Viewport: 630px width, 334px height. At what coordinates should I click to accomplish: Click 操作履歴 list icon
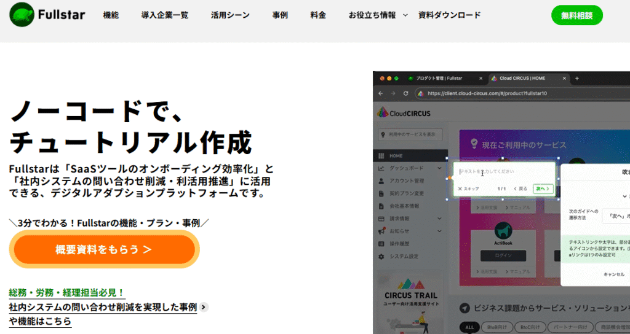(x=381, y=244)
